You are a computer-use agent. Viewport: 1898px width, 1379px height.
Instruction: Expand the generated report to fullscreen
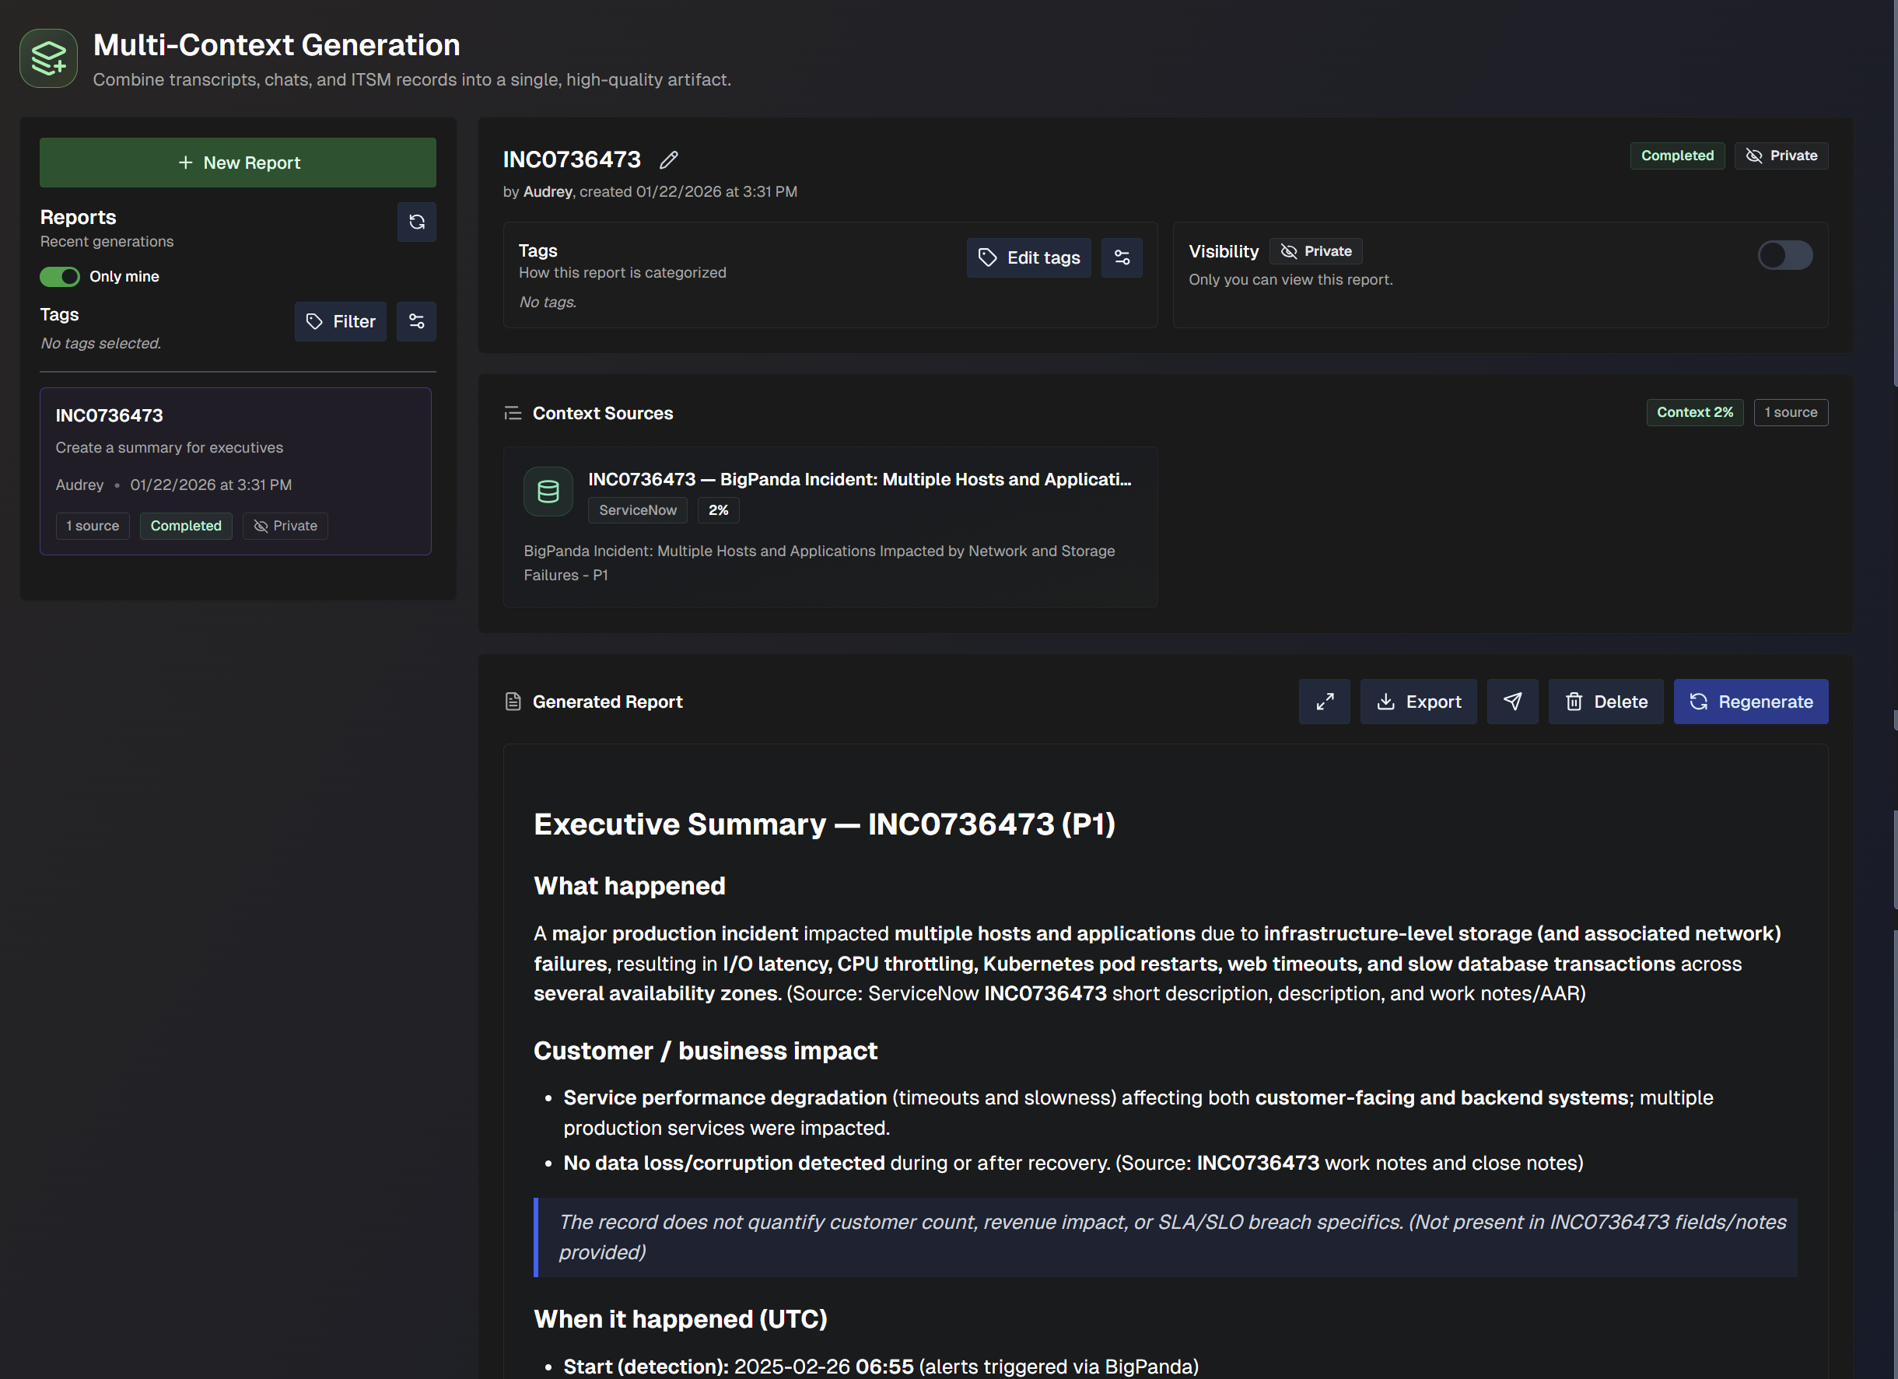(1324, 702)
